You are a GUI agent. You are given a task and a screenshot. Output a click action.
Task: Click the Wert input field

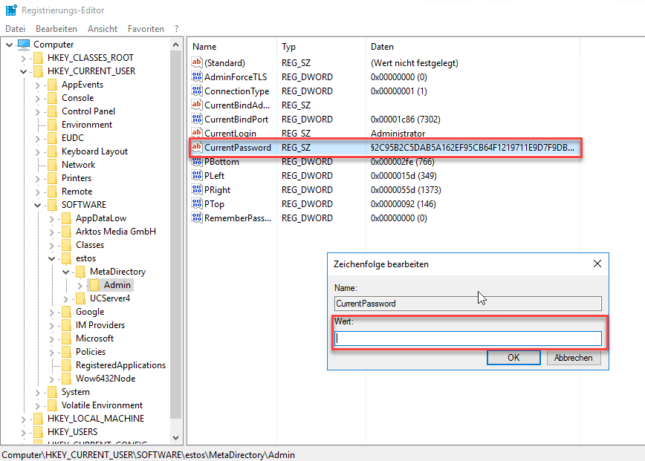[x=468, y=339]
